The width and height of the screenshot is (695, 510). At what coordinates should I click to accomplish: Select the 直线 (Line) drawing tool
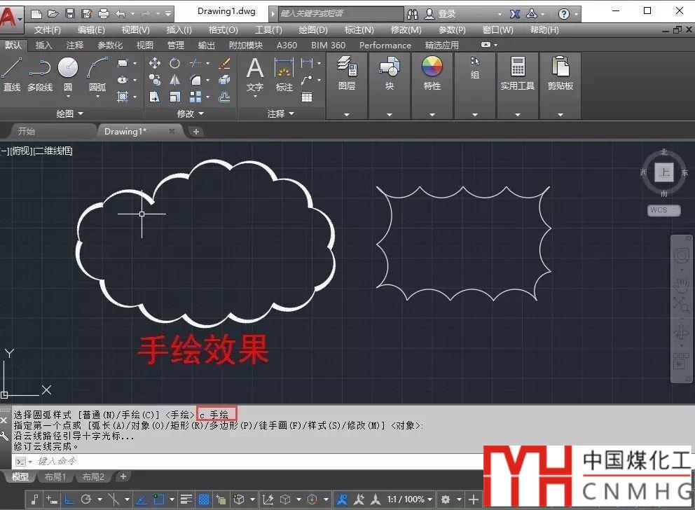12,74
